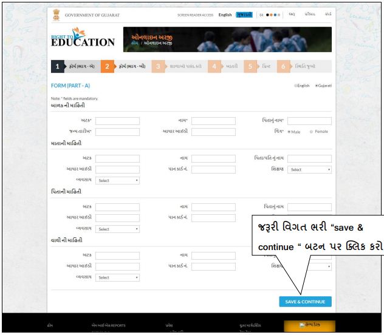Click highlighted Gujarati language link in header
Image resolution: width=384 pixels, height=335 pixels.
click(244, 15)
